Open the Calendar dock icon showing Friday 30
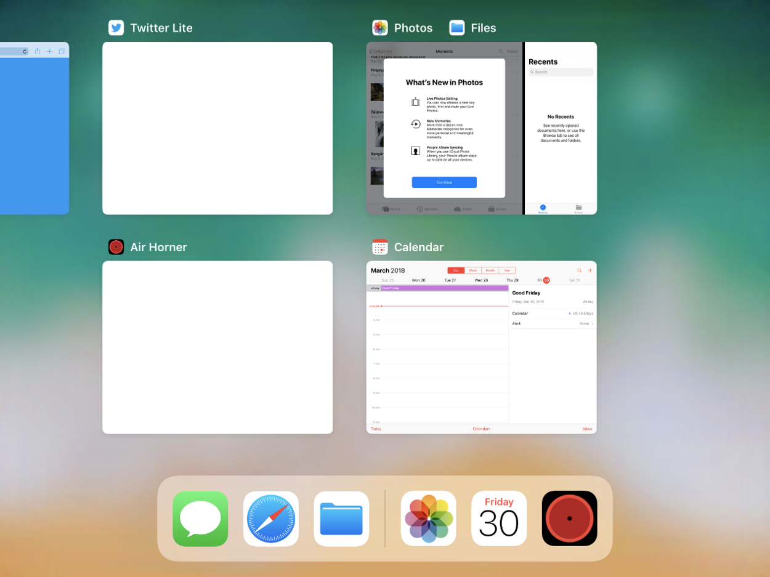 click(x=499, y=518)
